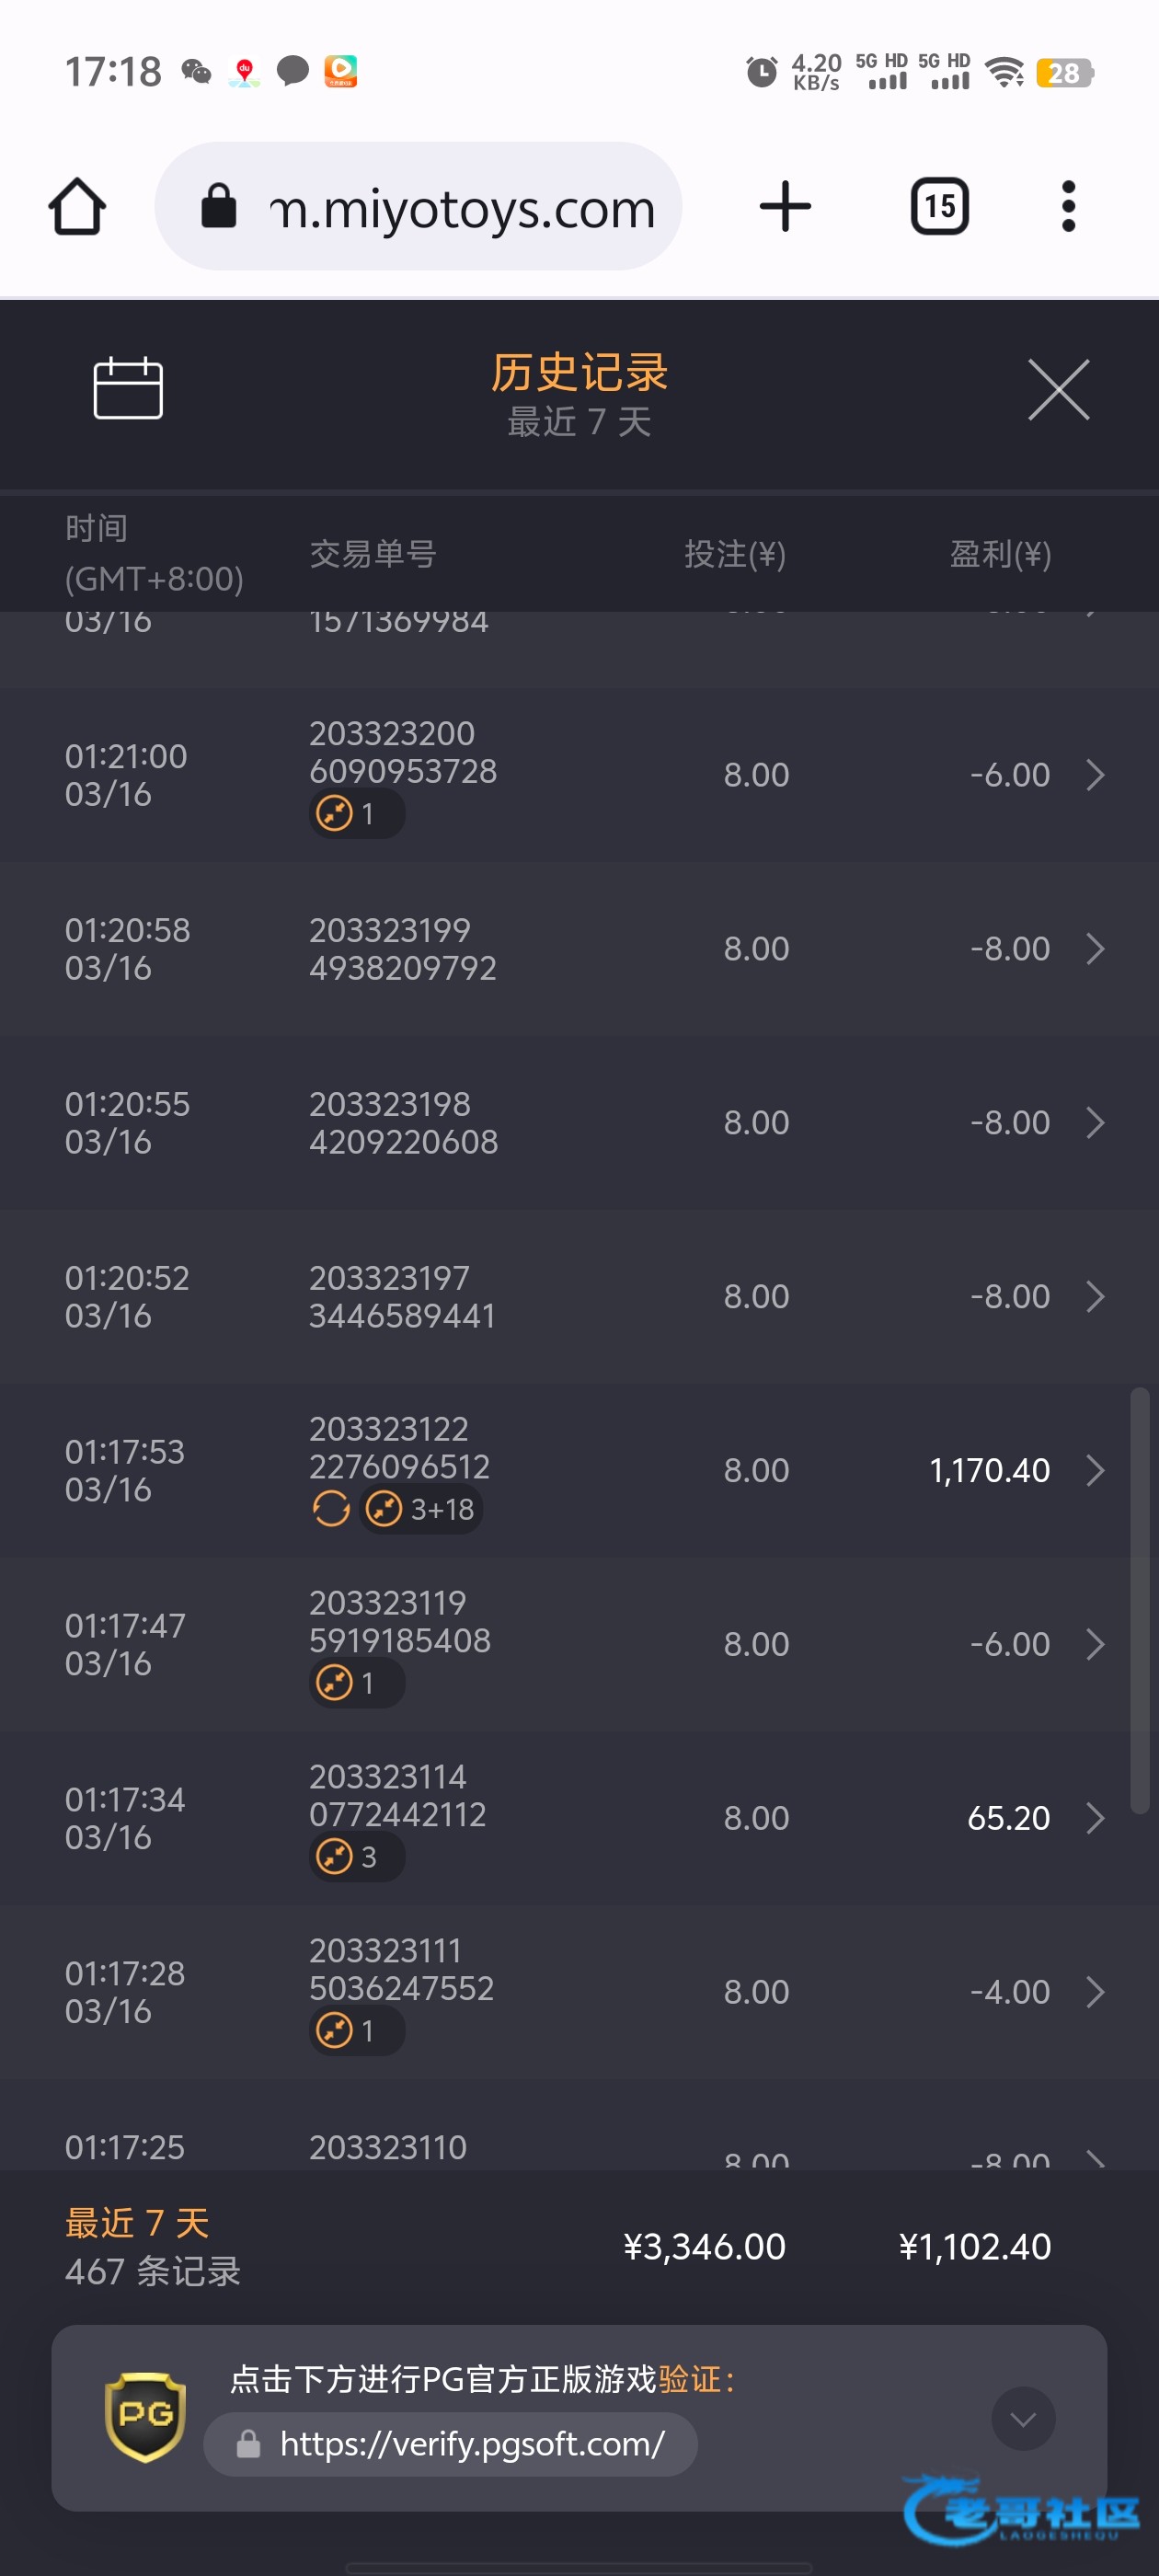Tap the free-spin icon on the 1,170.40 record
The width and height of the screenshot is (1159, 2576).
(x=331, y=1508)
